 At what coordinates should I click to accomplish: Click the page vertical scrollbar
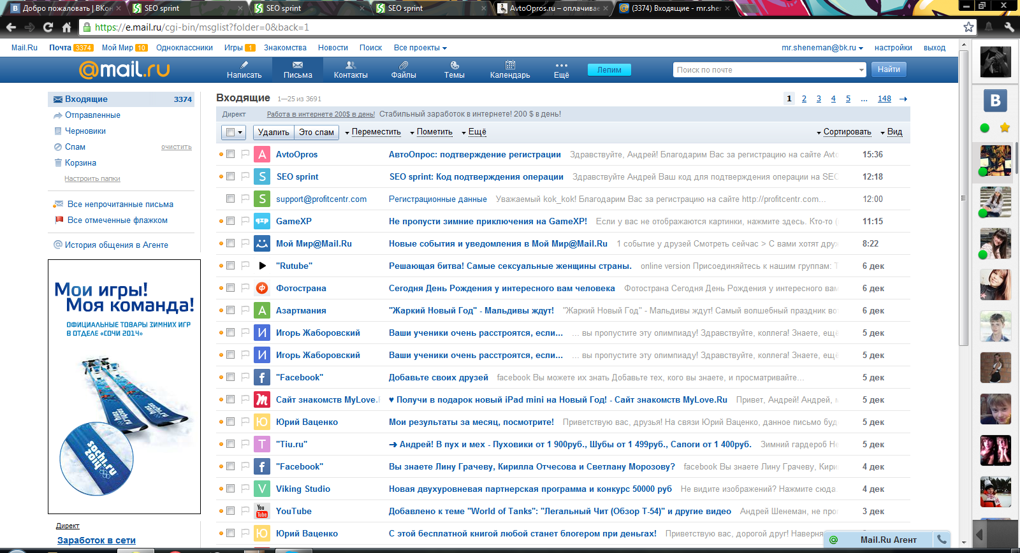point(963,191)
